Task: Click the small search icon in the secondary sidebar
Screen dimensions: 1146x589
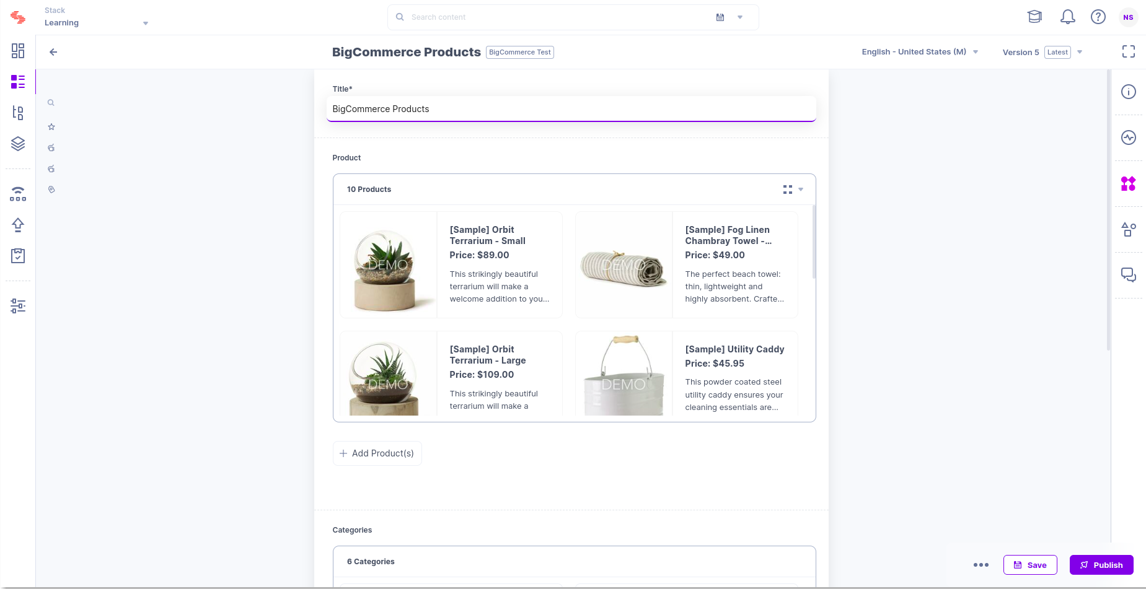Action: [x=51, y=103]
